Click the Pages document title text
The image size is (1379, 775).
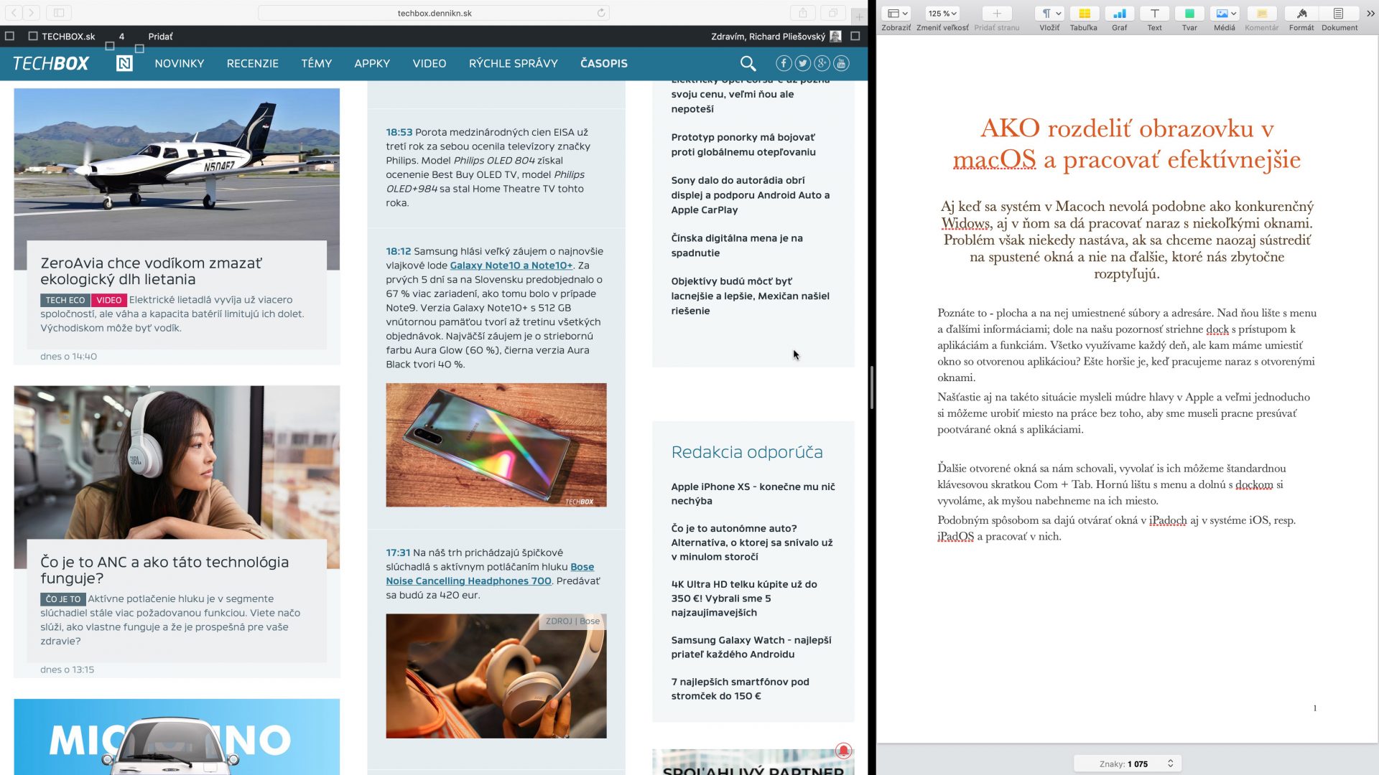(1126, 144)
